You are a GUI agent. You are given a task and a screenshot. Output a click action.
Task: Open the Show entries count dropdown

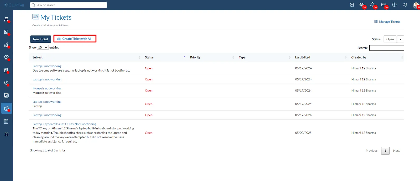click(x=43, y=47)
